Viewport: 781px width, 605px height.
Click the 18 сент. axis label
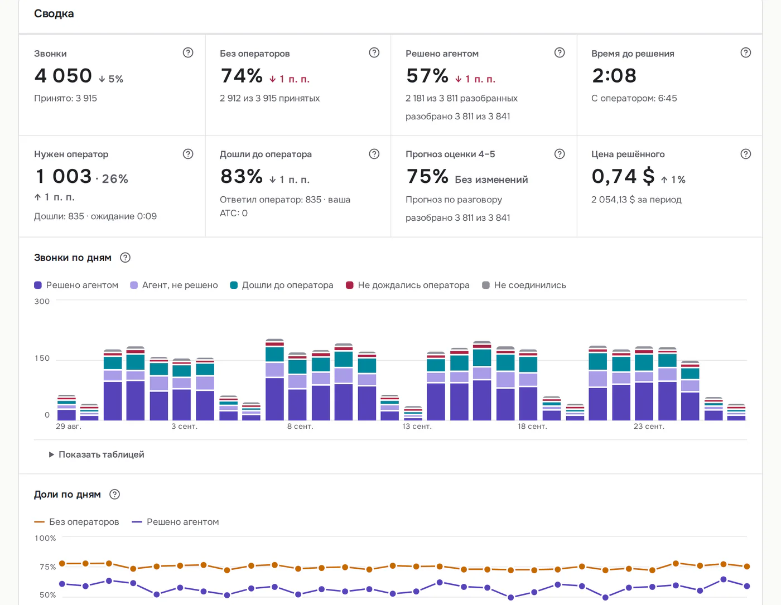pyautogui.click(x=532, y=427)
